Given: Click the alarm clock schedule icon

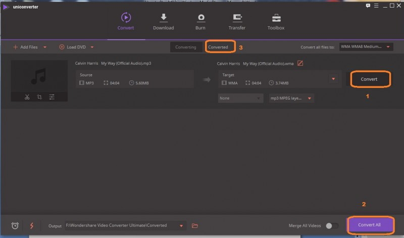Looking at the screenshot, I should coord(15,226).
